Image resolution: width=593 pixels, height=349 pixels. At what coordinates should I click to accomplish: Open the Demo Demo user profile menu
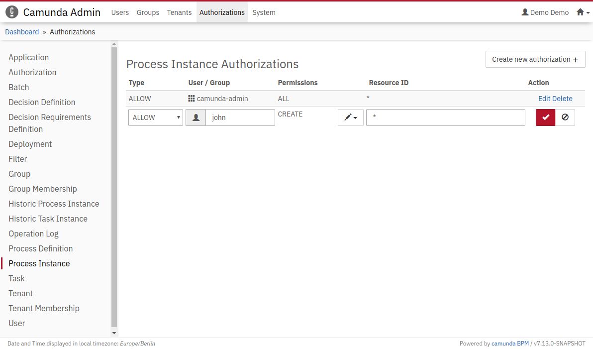click(545, 12)
